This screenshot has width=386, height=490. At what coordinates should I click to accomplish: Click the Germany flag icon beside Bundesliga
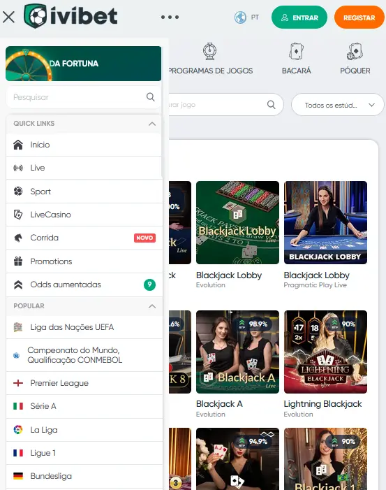pos(18,476)
